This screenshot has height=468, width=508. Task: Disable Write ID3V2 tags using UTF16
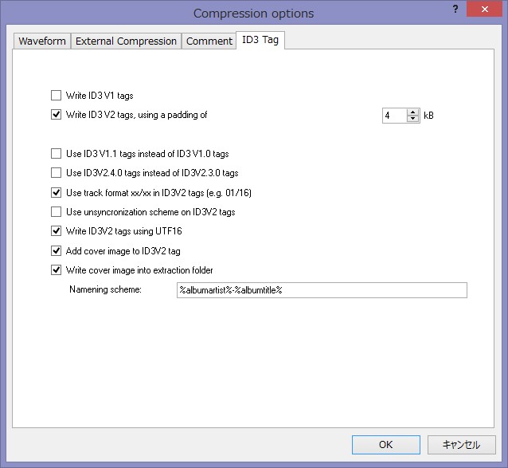(x=56, y=231)
